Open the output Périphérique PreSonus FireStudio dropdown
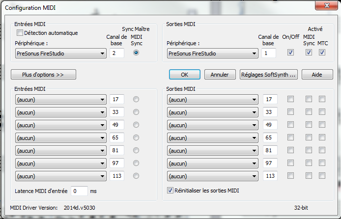The image size is (341, 219). (212, 53)
